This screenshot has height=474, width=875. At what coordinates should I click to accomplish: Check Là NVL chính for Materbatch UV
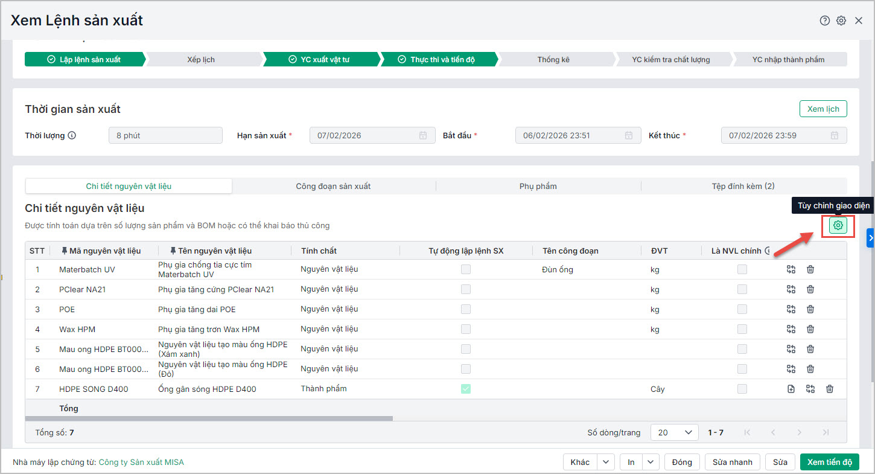point(742,270)
